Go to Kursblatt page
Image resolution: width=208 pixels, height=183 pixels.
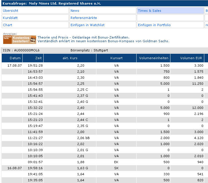coord(10,18)
